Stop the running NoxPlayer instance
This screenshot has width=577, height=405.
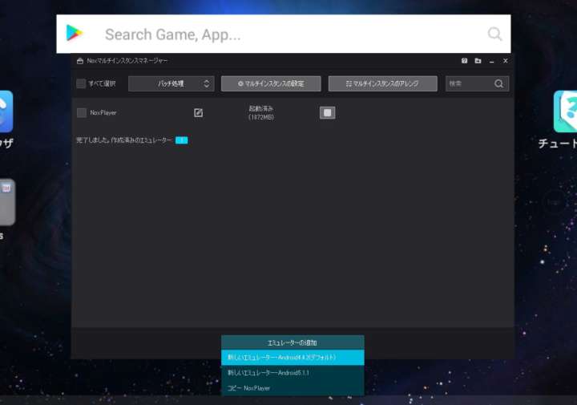point(328,112)
